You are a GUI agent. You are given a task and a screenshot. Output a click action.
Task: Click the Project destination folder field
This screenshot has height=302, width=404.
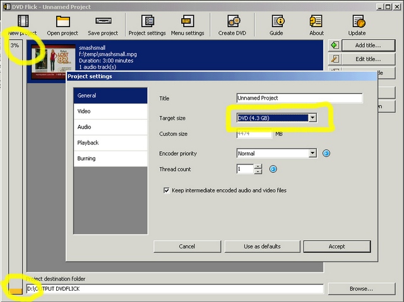[175, 289]
